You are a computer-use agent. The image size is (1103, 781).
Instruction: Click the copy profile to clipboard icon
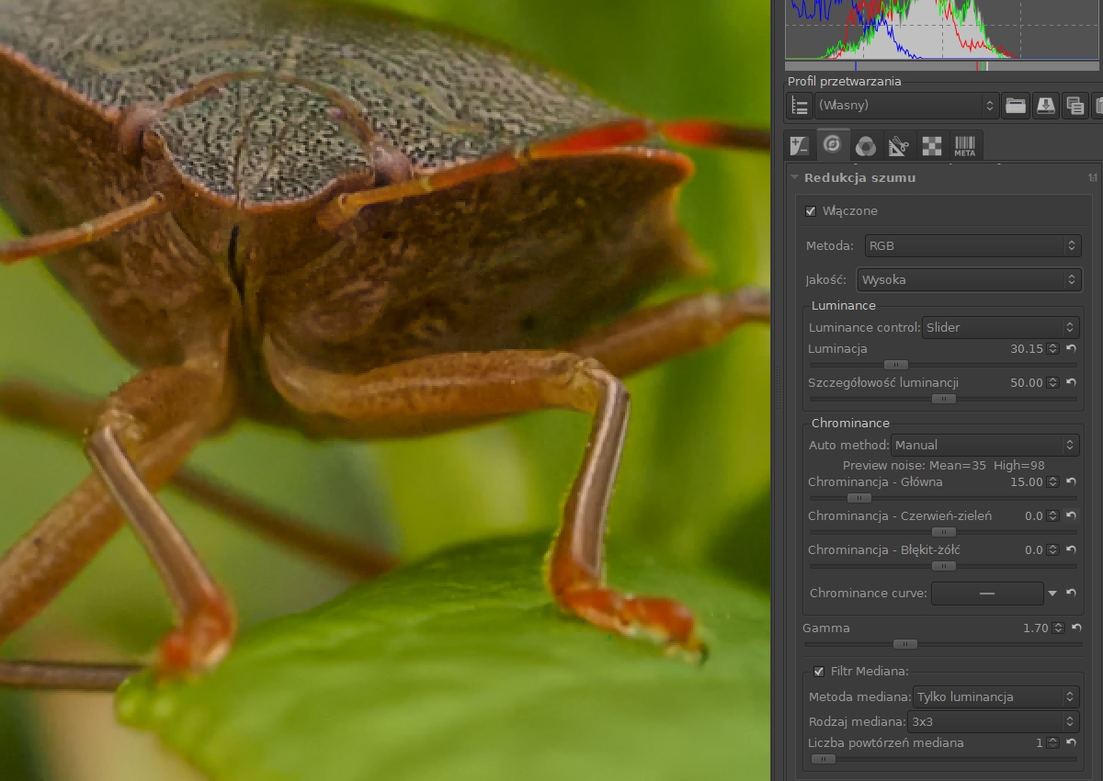[x=1075, y=106]
